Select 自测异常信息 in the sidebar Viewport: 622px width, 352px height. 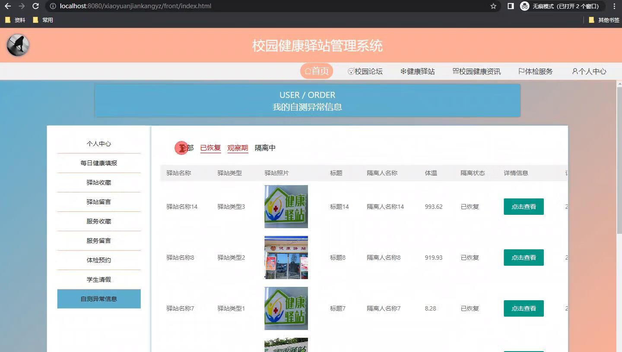[x=99, y=299]
